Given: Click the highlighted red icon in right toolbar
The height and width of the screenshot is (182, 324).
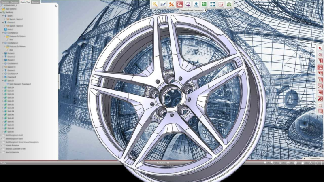Looking at the screenshot, I should (320, 67).
